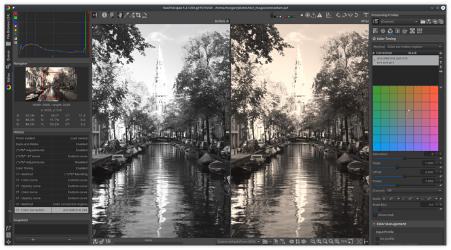This screenshot has width=451, height=250.
Task: Show image info overlay icon
Action: pyautogui.click(x=105, y=15)
